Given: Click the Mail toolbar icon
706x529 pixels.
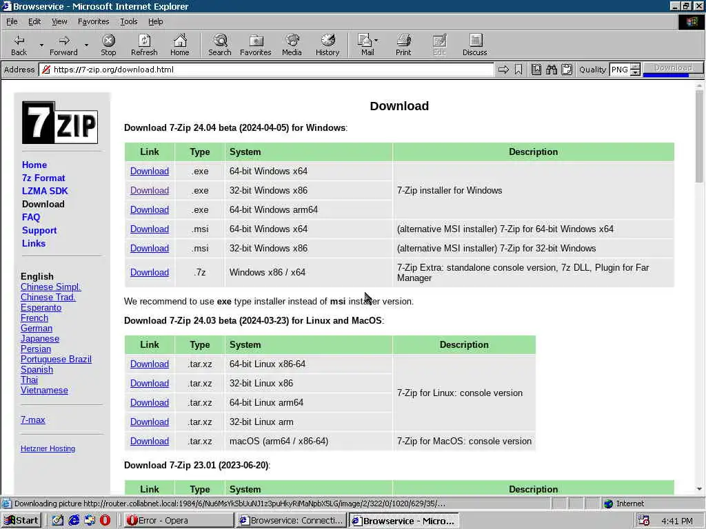Looking at the screenshot, I should point(365,45).
